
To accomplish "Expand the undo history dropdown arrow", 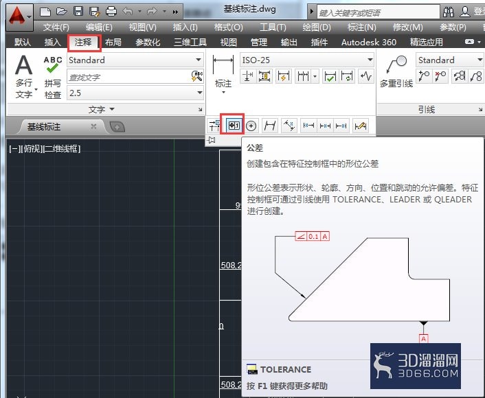I will pyautogui.click(x=140, y=12).
